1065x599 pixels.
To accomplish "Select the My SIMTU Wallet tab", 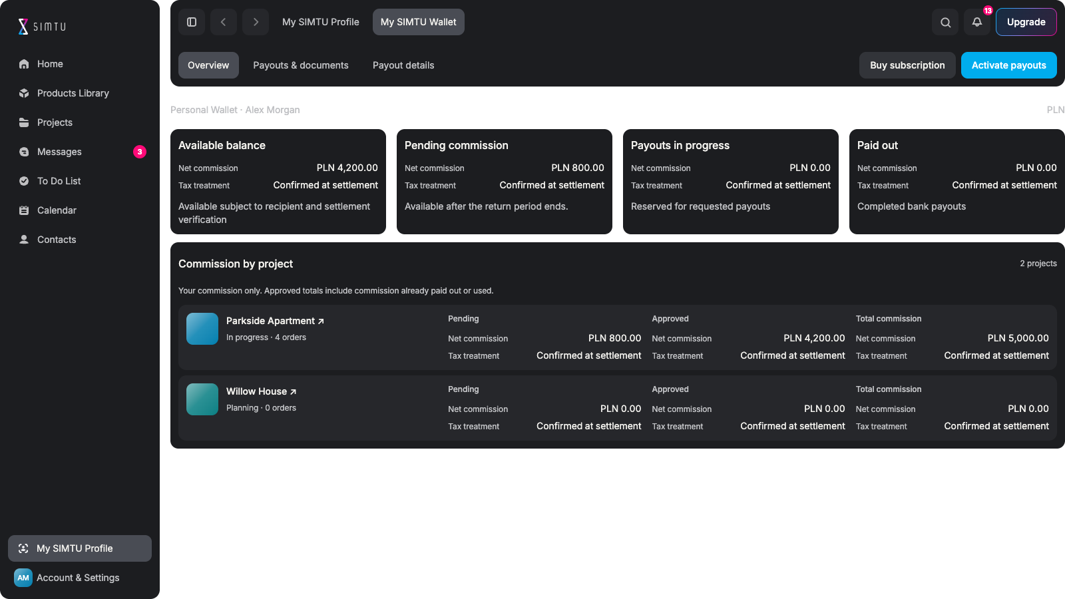I will 419,22.
